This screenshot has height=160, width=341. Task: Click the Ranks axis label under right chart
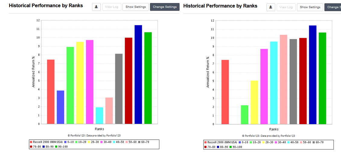coord(274,129)
